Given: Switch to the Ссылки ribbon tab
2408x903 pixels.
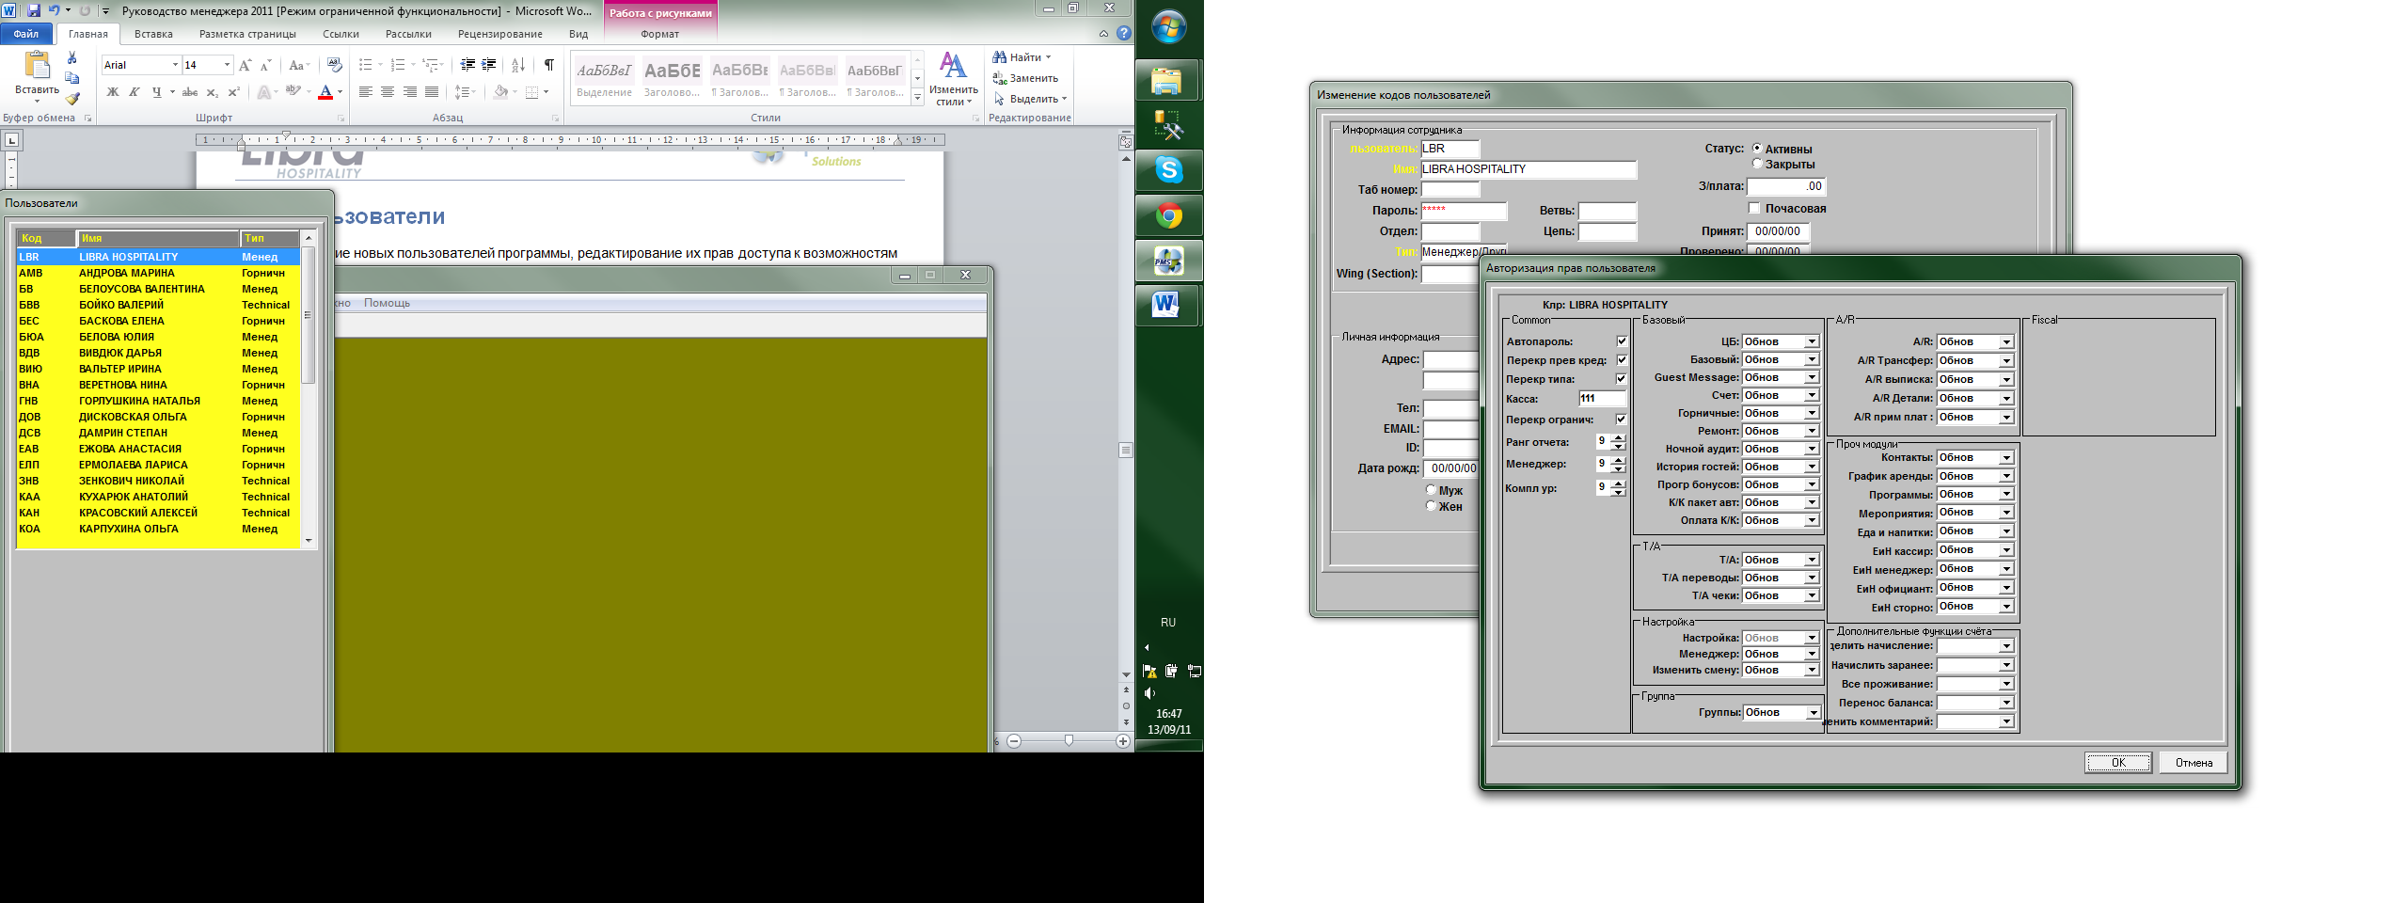Looking at the screenshot, I should point(341,34).
